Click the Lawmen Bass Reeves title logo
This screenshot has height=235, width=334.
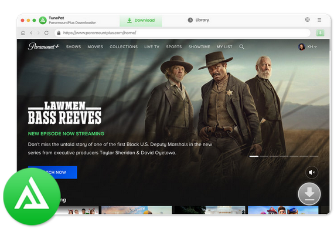[x=64, y=113]
